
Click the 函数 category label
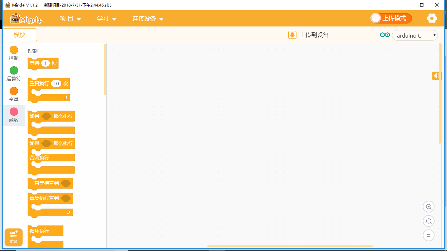[14, 120]
